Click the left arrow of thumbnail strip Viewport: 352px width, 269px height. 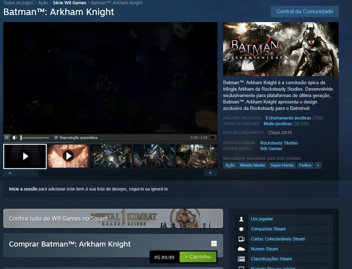coord(10,173)
